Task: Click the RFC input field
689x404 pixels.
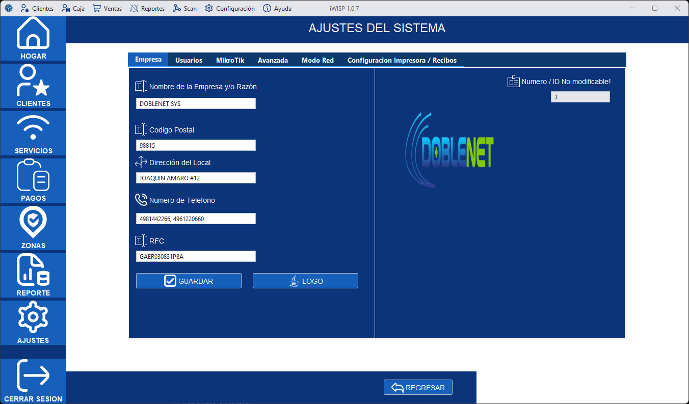Action: [196, 256]
